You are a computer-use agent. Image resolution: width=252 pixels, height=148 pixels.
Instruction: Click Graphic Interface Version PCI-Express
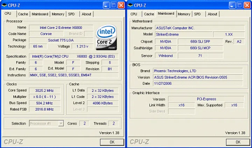click(x=206, y=99)
